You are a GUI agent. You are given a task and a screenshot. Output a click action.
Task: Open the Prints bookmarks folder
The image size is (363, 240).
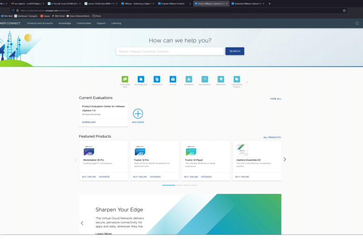[96, 16]
